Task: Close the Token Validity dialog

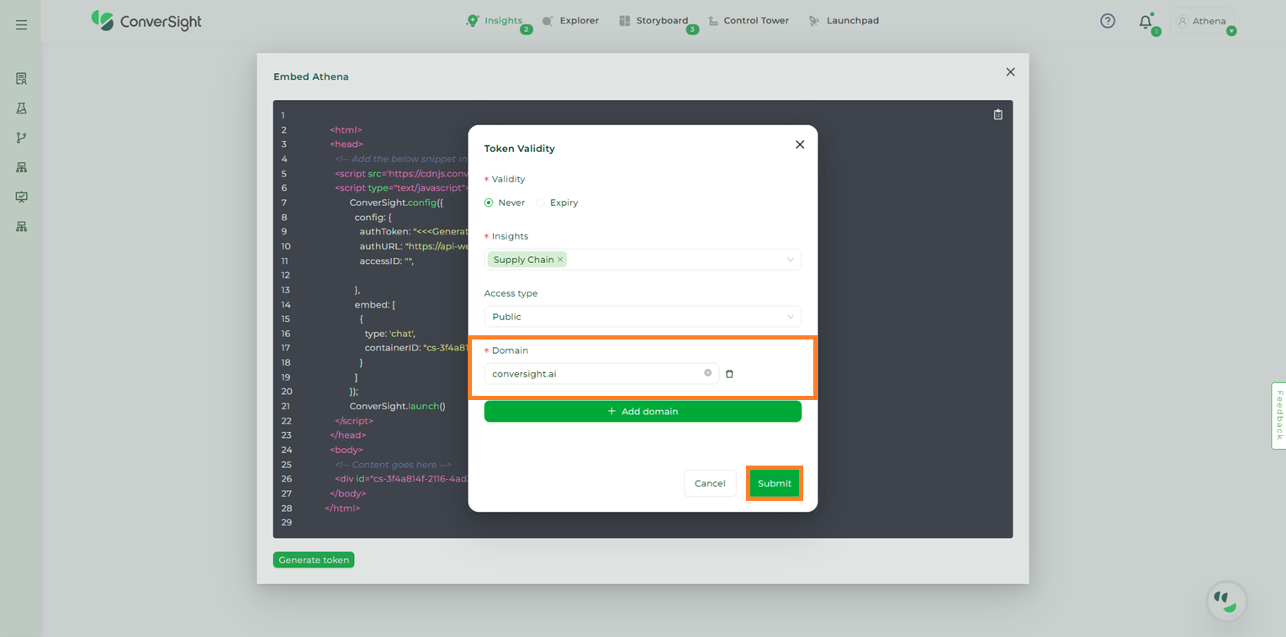Action: pos(800,145)
